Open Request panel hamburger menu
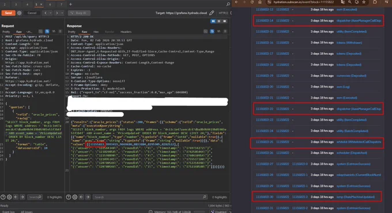 [x=60, y=31]
